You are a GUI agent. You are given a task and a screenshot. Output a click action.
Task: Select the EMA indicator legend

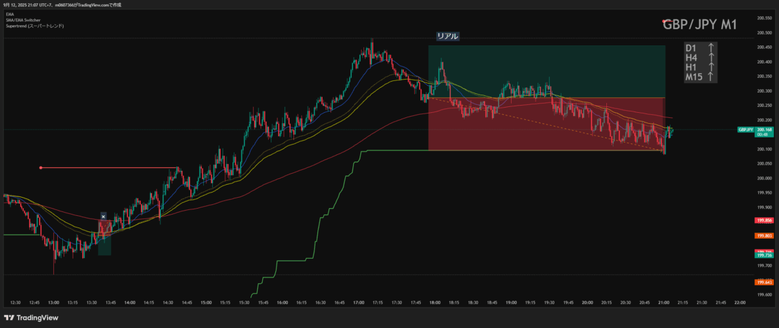[x=8, y=14]
